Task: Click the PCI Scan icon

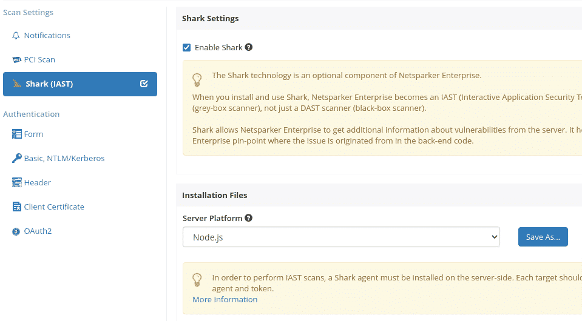Action: click(x=16, y=59)
